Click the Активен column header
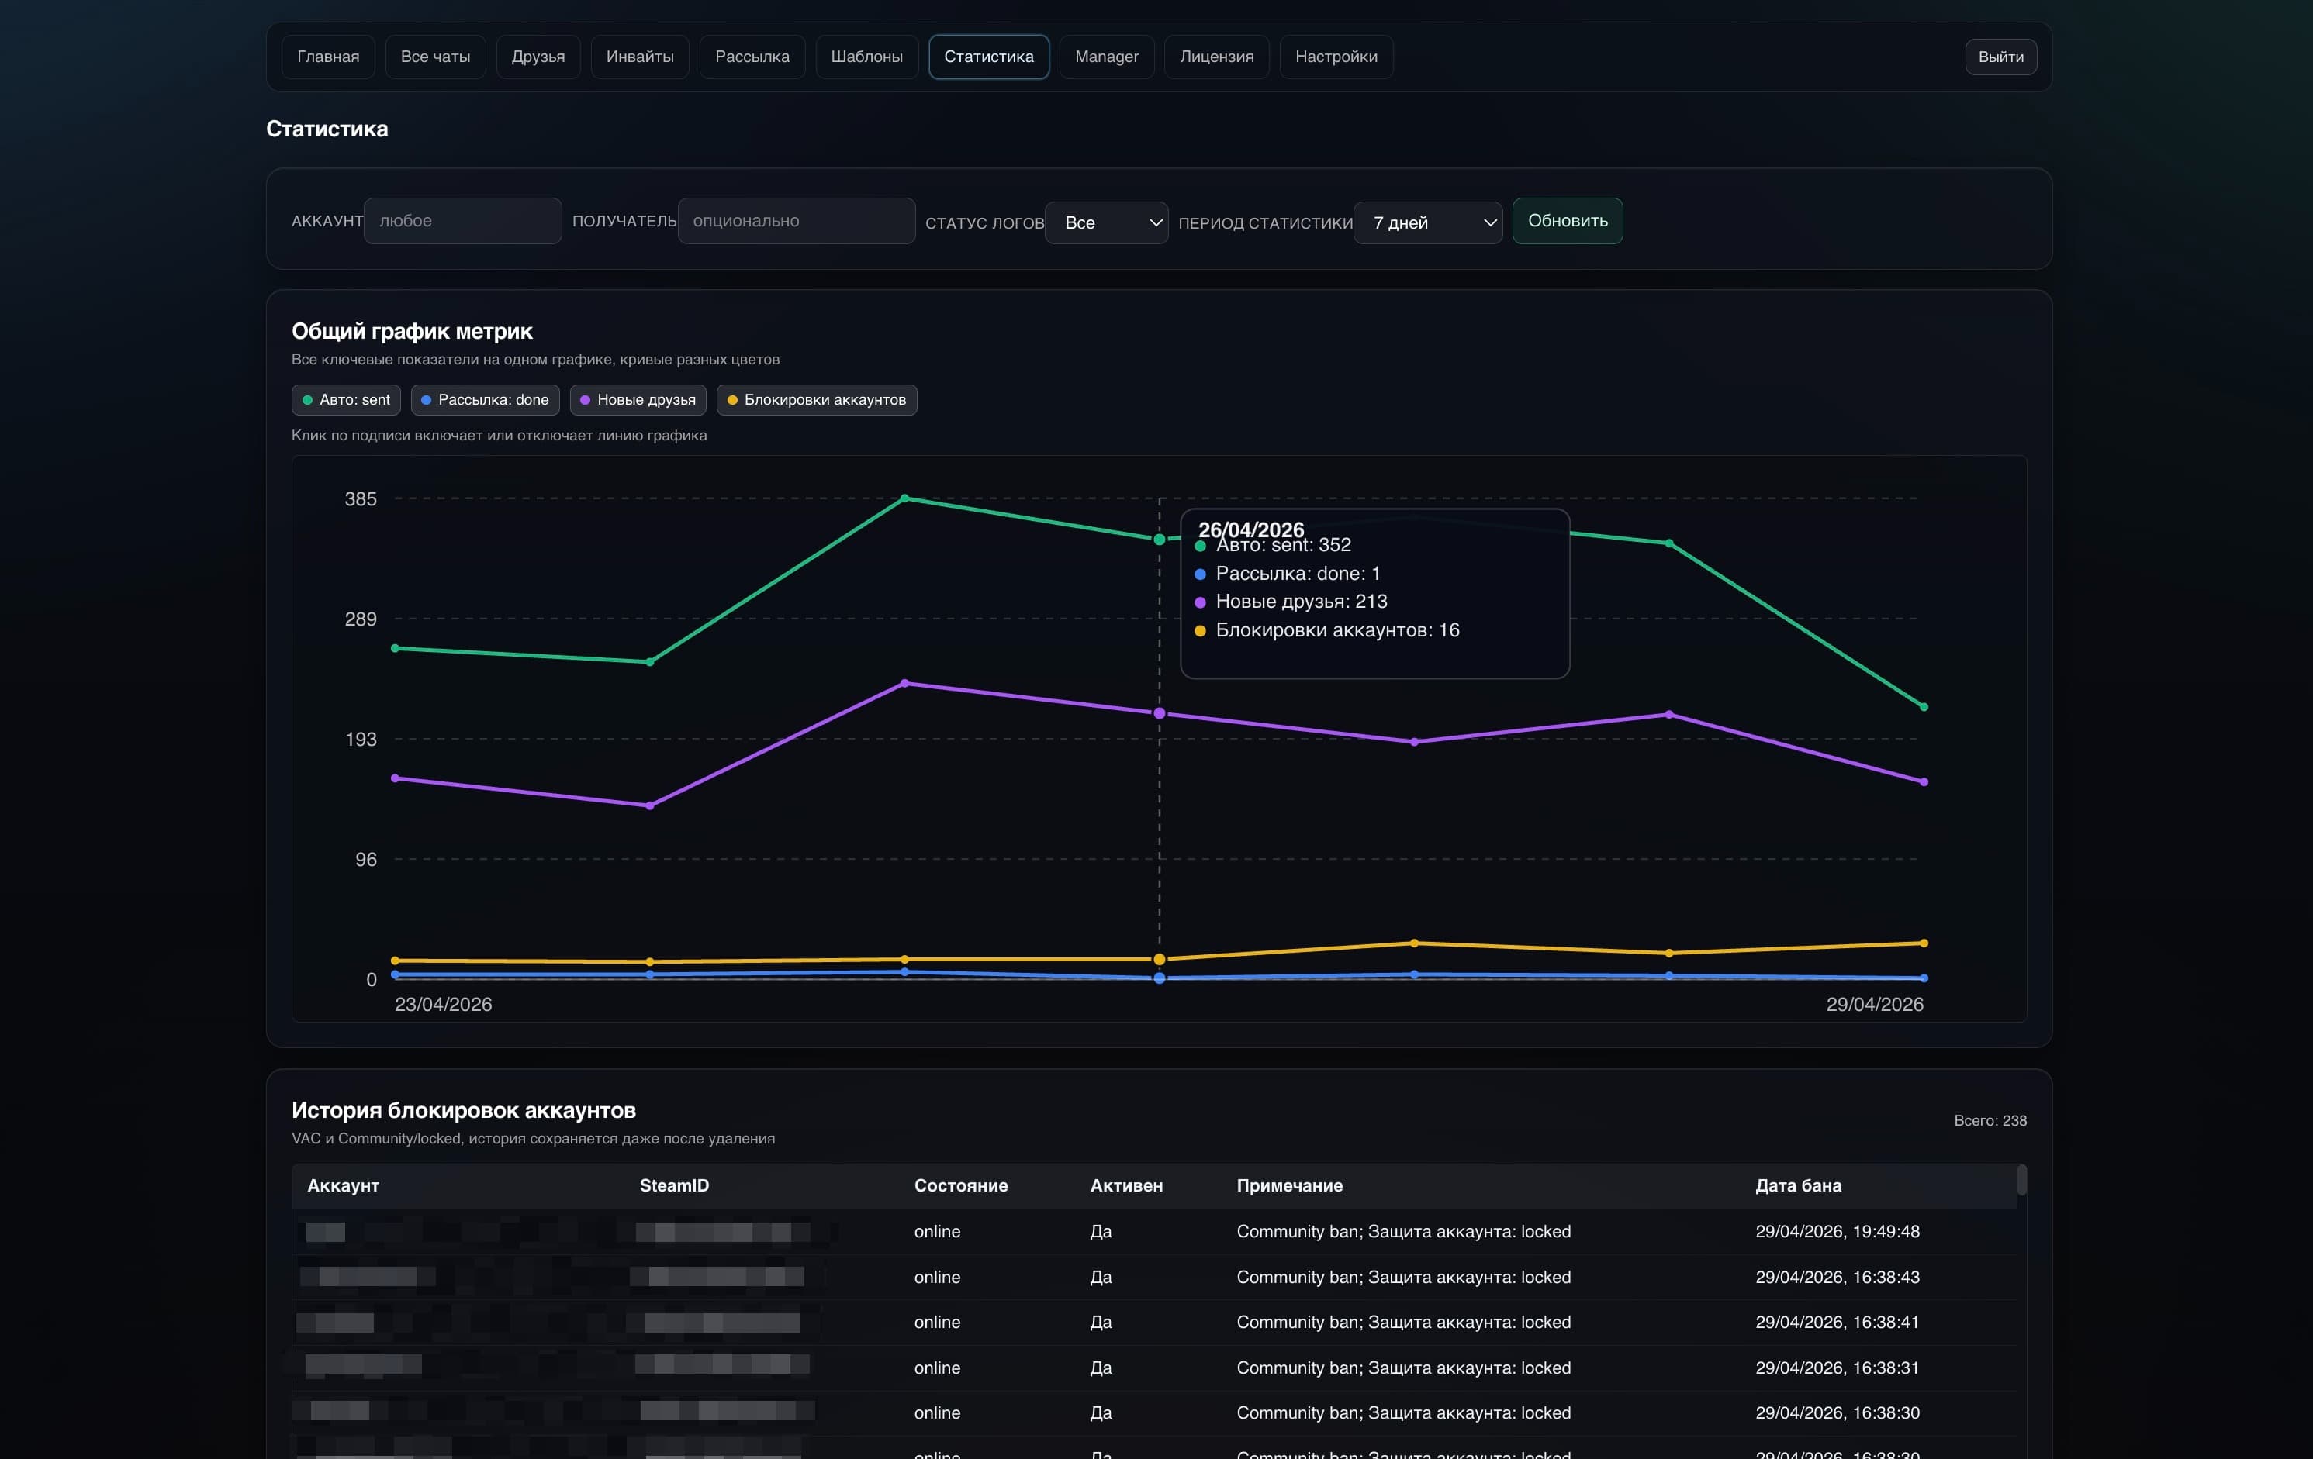 click(x=1125, y=1185)
